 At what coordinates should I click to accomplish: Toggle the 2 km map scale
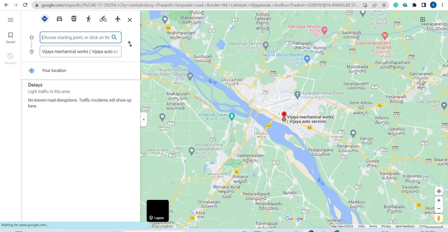[x=431, y=226]
